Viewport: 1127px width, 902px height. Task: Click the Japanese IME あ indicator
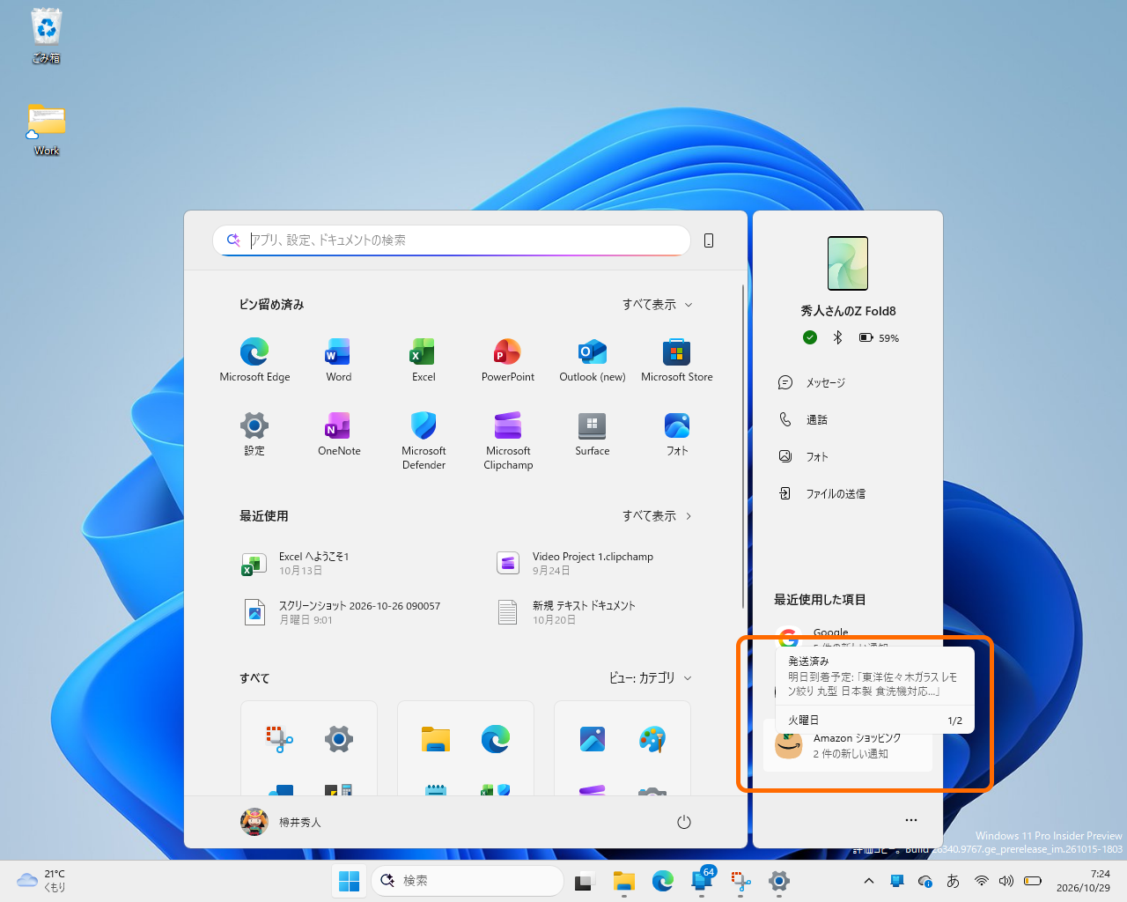point(953,880)
